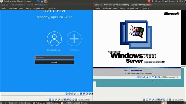Open Машина menu in Windows 2000 window
Screen dimensions: 186x104
pyautogui.click(x=107, y=8)
